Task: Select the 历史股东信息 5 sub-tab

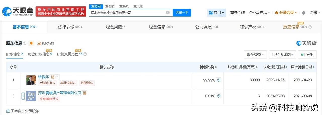Action: pyautogui.click(x=40, y=54)
